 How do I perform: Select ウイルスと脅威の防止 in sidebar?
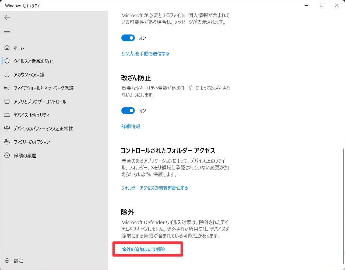(54, 61)
